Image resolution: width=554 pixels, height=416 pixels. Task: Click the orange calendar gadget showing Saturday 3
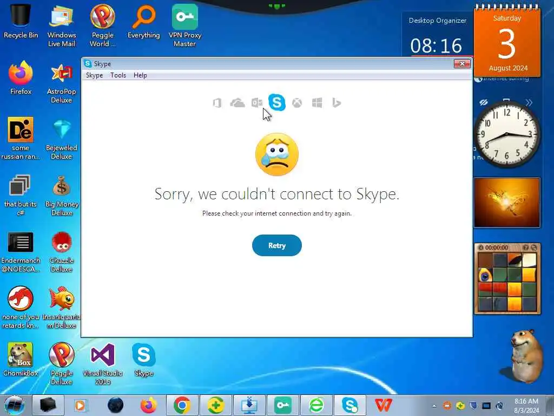click(507, 42)
